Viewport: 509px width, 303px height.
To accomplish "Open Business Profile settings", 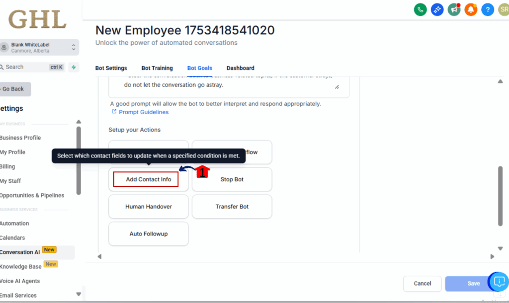I will (20, 138).
